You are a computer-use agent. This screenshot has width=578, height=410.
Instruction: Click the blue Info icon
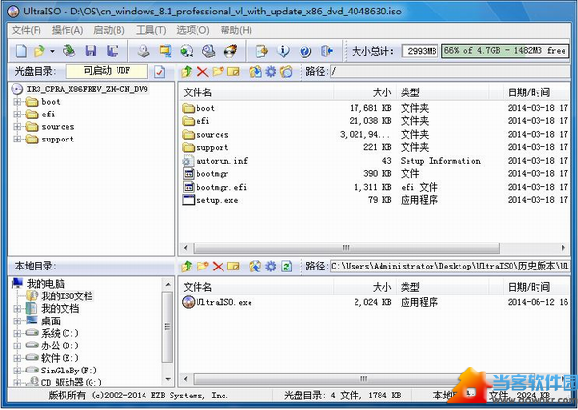coord(283,51)
